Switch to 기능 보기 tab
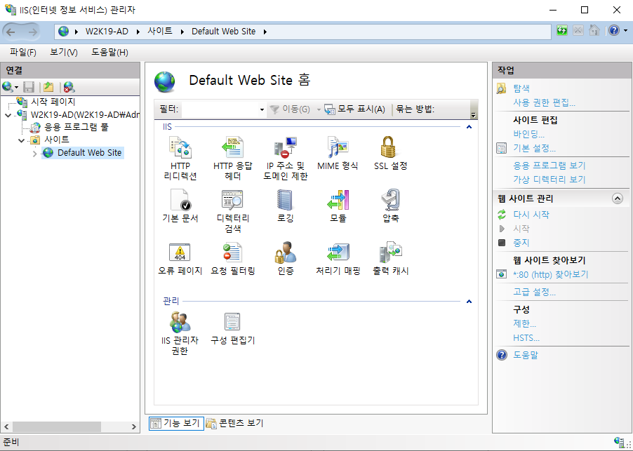Screen dimensions: 633x451 [176, 423]
